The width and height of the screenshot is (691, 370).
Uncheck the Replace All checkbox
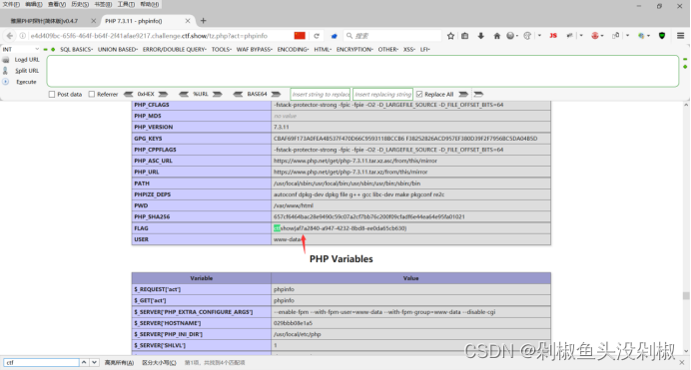click(x=419, y=94)
